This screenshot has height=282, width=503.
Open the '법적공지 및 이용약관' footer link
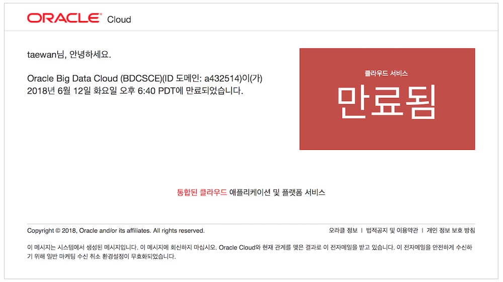click(x=392, y=230)
